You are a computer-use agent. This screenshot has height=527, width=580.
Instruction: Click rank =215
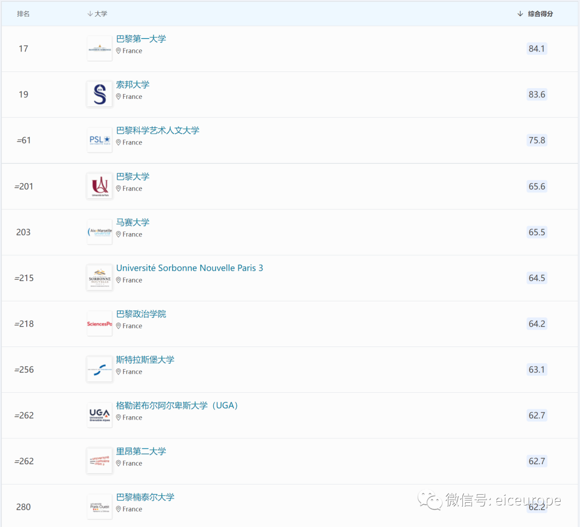24,278
